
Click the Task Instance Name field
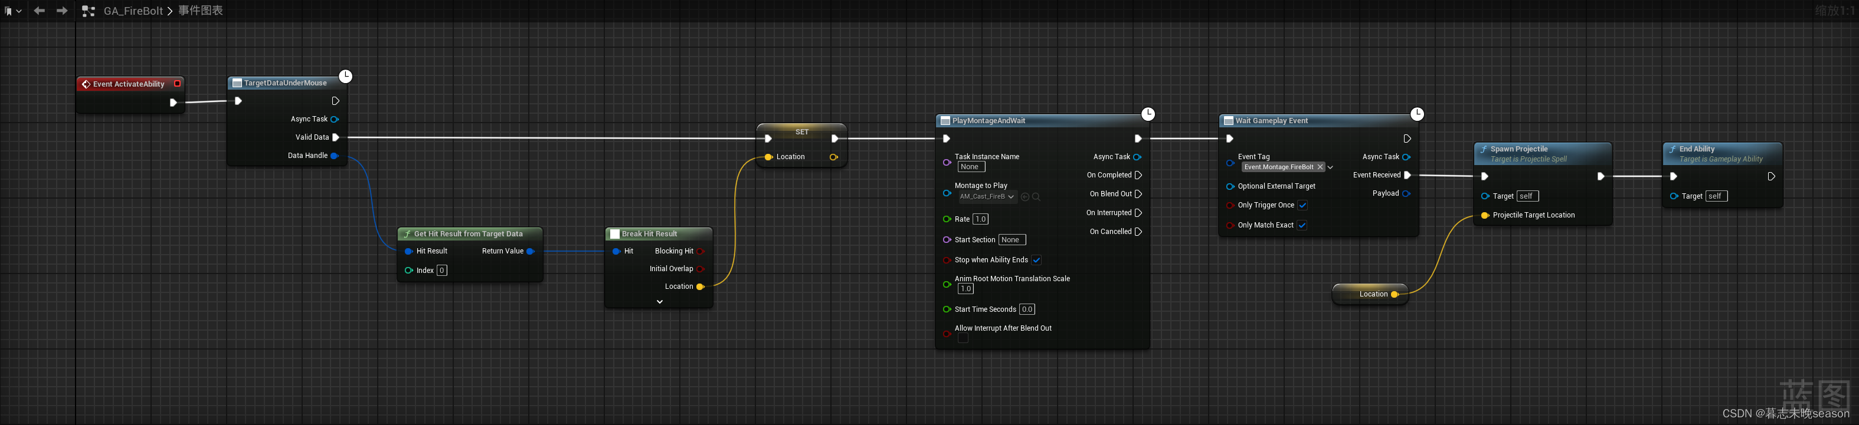[971, 167]
